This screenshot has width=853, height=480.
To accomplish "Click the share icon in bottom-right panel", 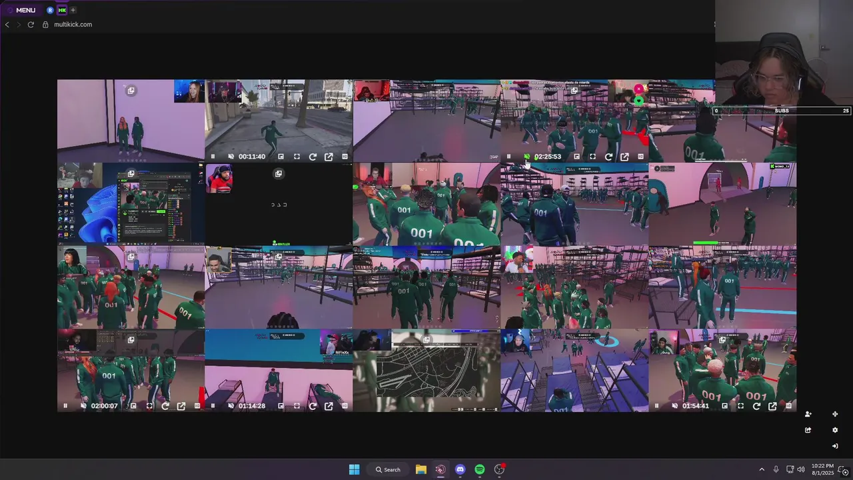I will pos(808,430).
